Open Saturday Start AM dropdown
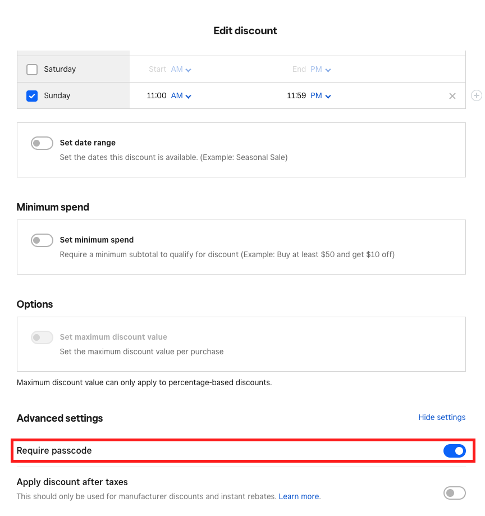 (181, 70)
